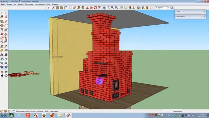209x118 pixels.
Task: Activate the Orbit tool in top toolbar
Action: (x=104, y=8)
